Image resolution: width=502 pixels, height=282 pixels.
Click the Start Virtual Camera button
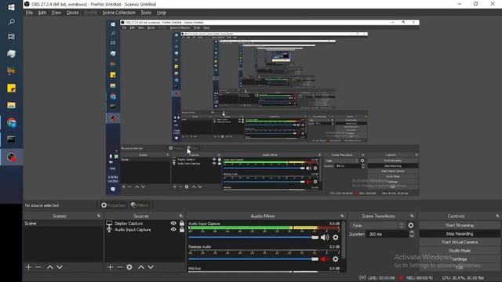click(x=460, y=242)
